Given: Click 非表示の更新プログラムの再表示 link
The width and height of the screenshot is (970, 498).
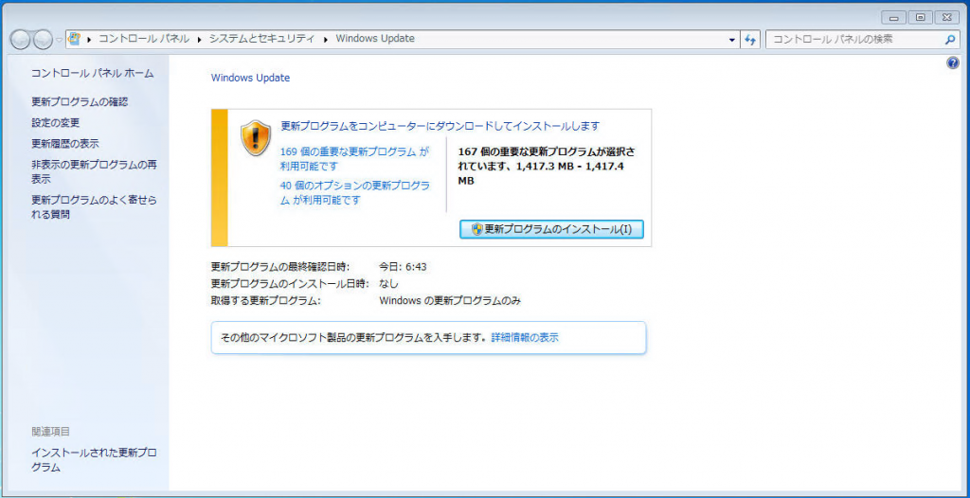Looking at the screenshot, I should coord(94,172).
